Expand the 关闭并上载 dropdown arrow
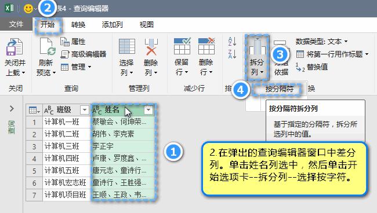This screenshot has height=213, width=377. (x=24, y=73)
